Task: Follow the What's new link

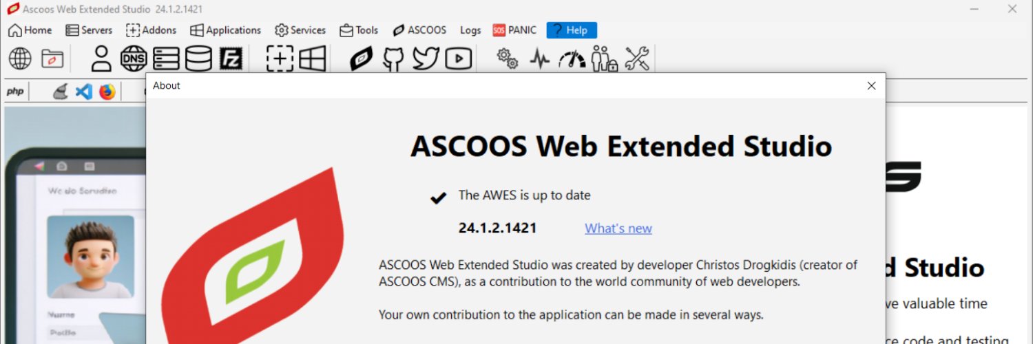Action: tap(618, 228)
